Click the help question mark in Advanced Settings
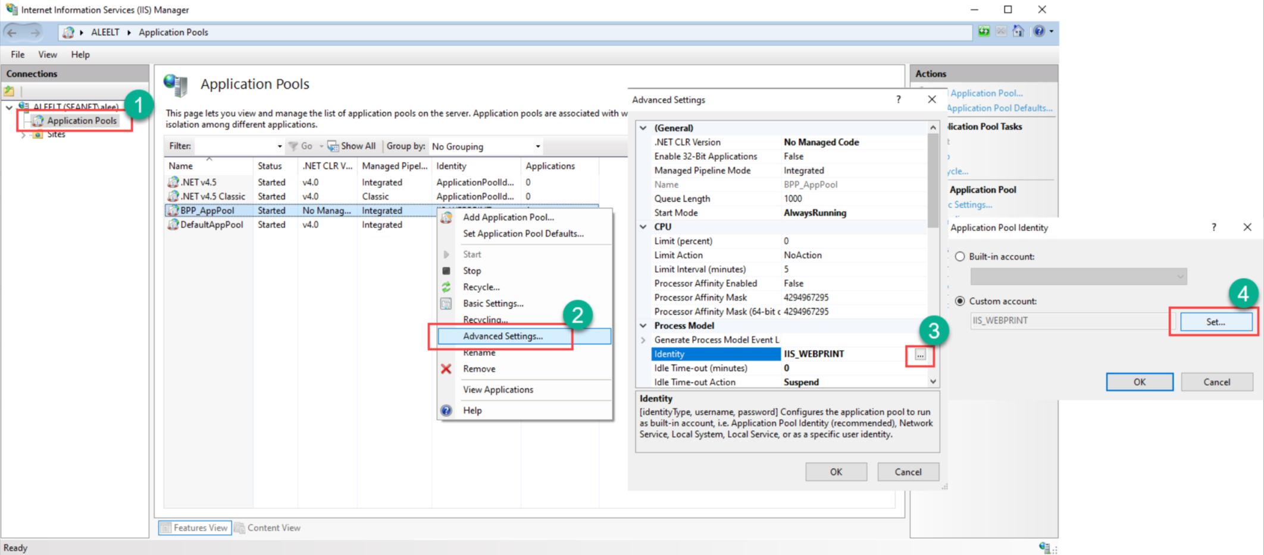The image size is (1264, 555). [x=899, y=100]
